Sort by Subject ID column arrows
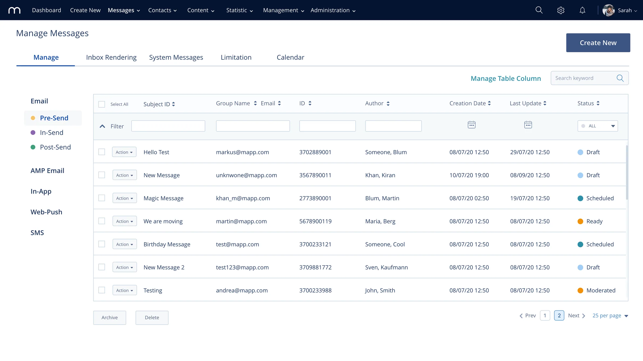 click(x=174, y=104)
